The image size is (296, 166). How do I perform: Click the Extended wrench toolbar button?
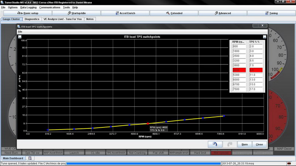174,13
